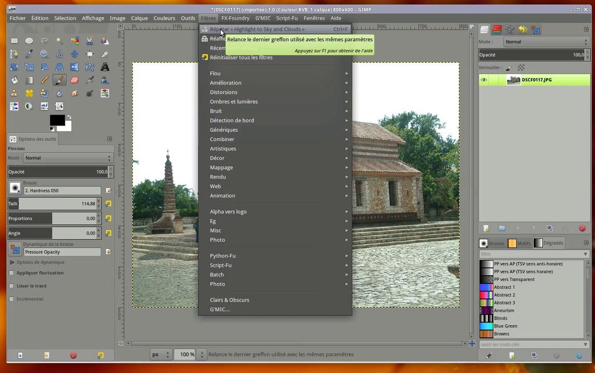Select the Fuzzy Select magic wand tool
595x373 pixels.
(x=60, y=40)
